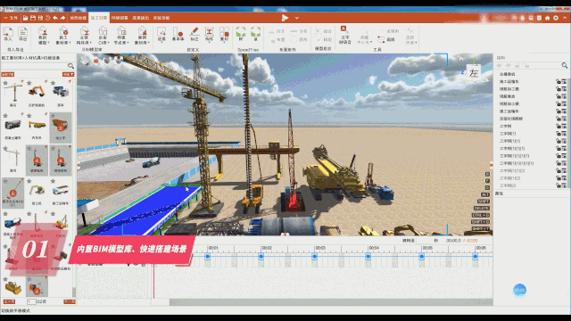Click the undo arrow in title toolbar
The image size is (571, 321).
(x=55, y=18)
